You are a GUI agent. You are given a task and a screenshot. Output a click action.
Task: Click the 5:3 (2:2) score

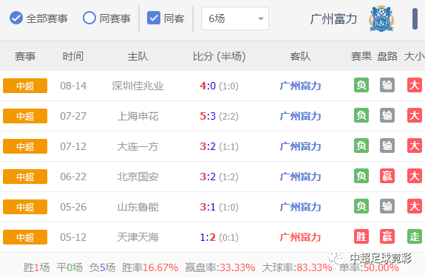tap(219, 116)
